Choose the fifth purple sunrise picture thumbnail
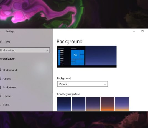This screenshot has height=128, width=148. [122, 104]
